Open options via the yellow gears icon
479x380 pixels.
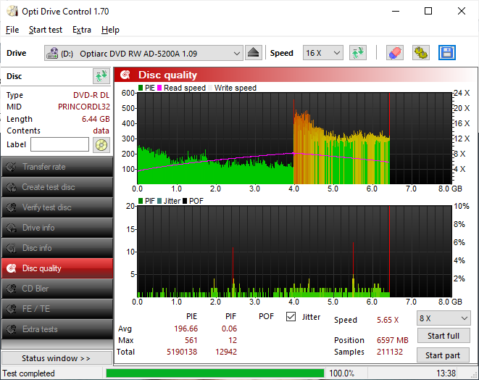tap(420, 53)
